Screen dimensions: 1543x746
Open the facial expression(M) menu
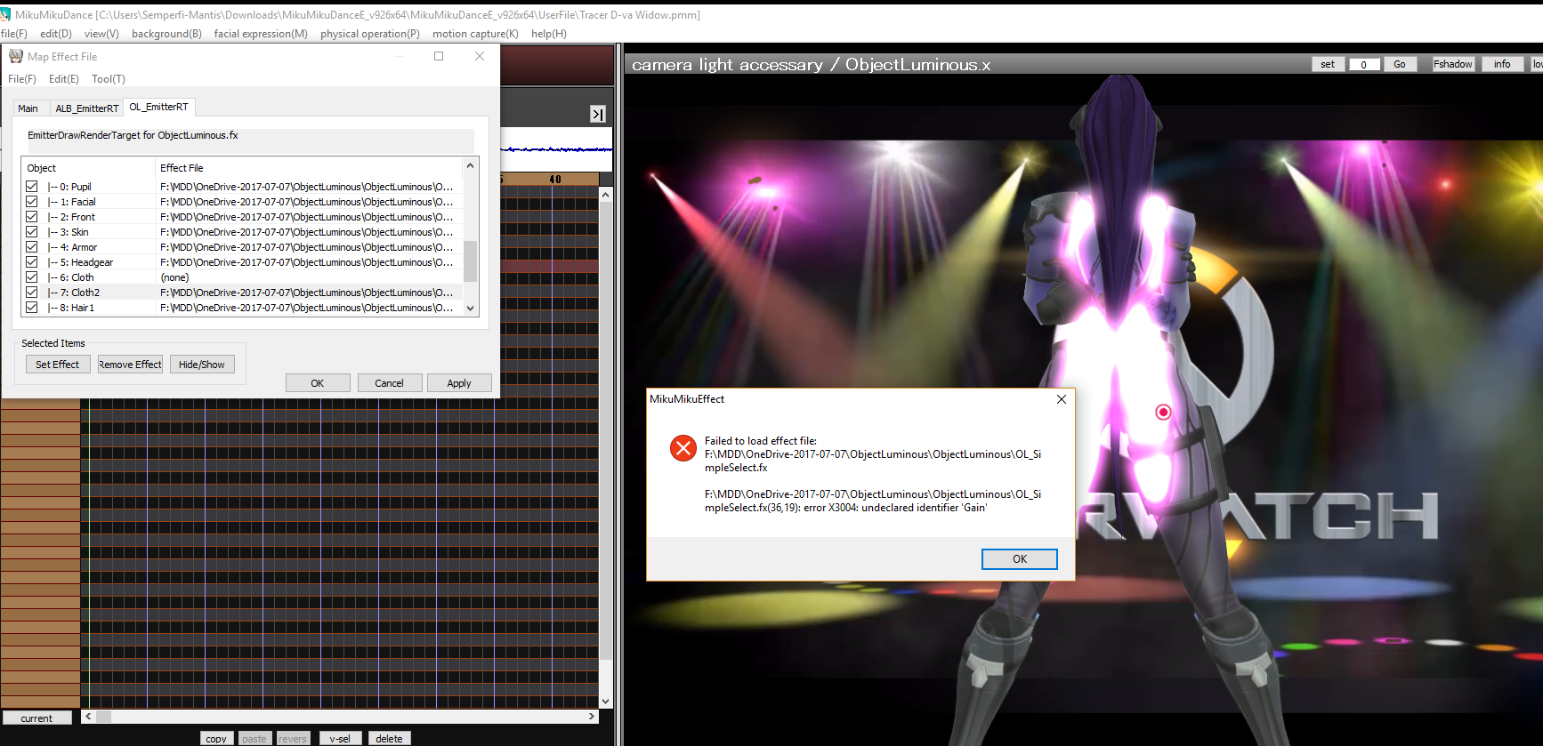(261, 34)
